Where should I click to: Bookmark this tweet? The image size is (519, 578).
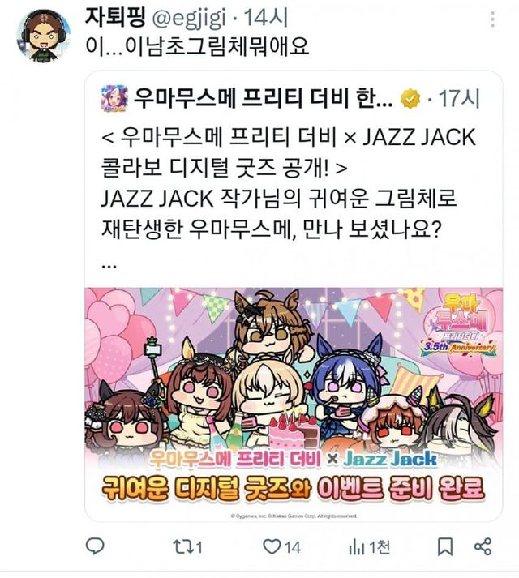click(x=445, y=546)
